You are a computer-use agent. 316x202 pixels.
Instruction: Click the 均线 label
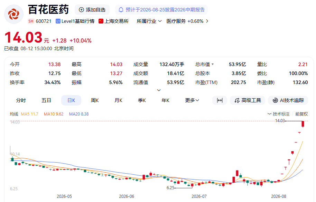coord(14,114)
